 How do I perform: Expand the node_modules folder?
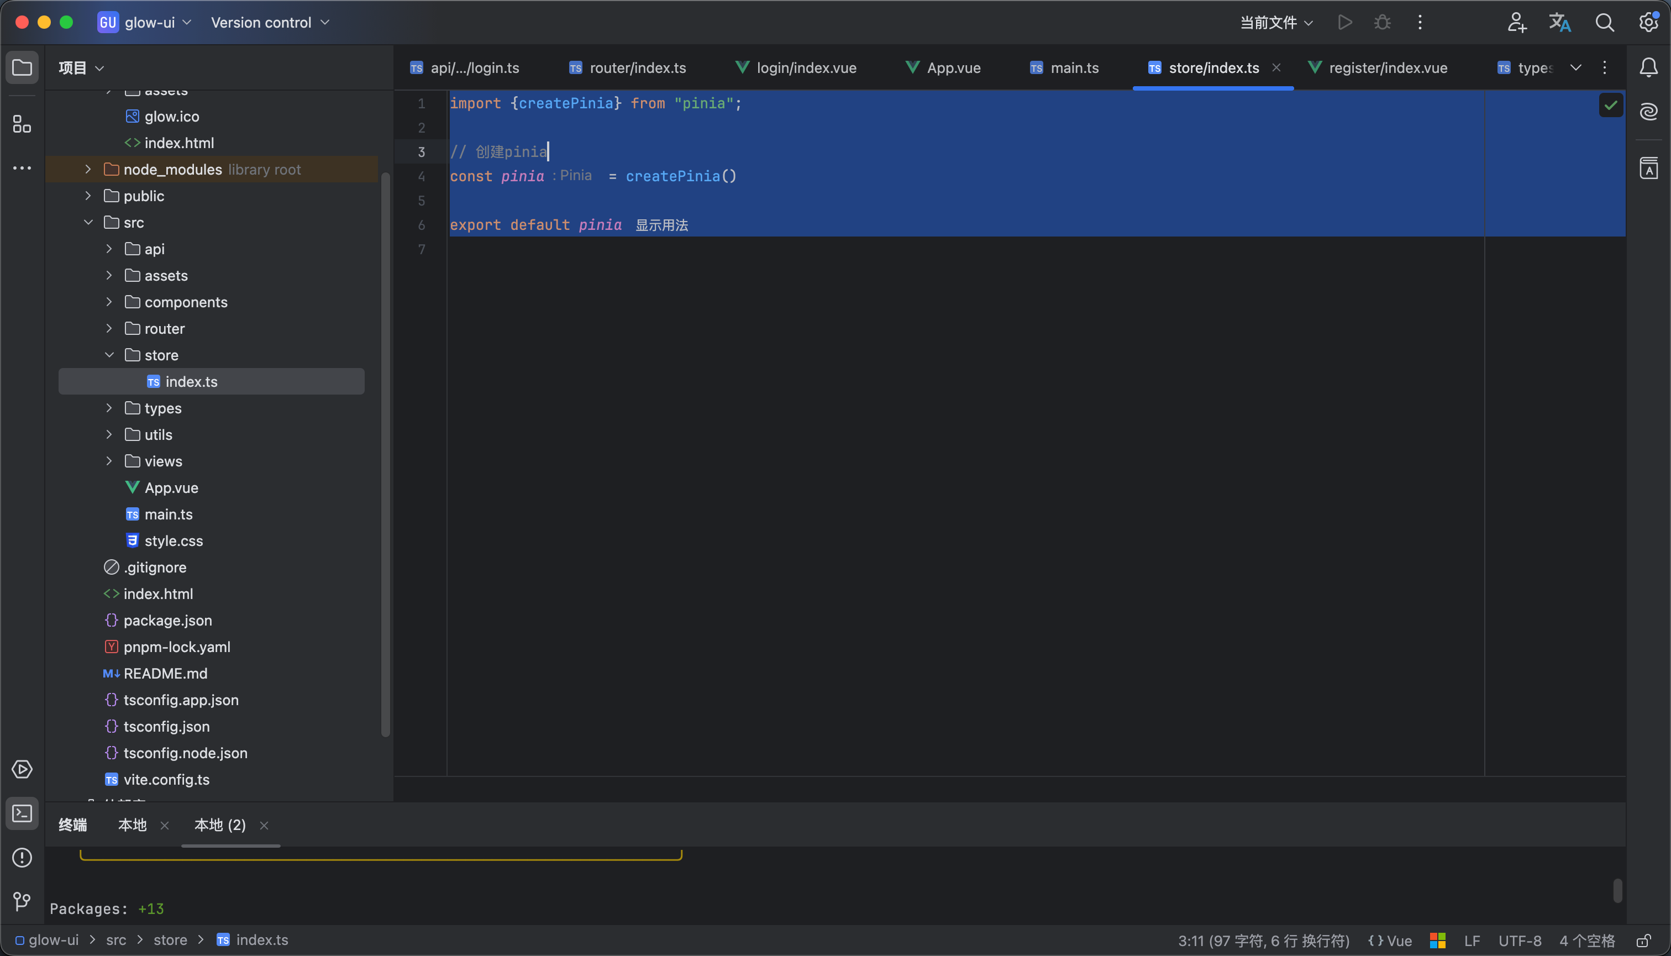[88, 170]
